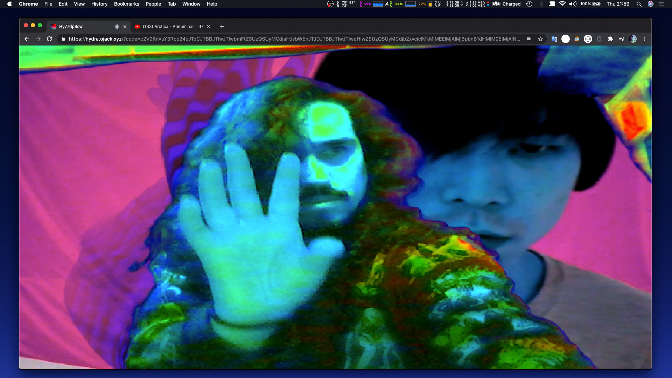Open the Extensions puzzle-piece menu
The width and height of the screenshot is (672, 378).
point(610,39)
